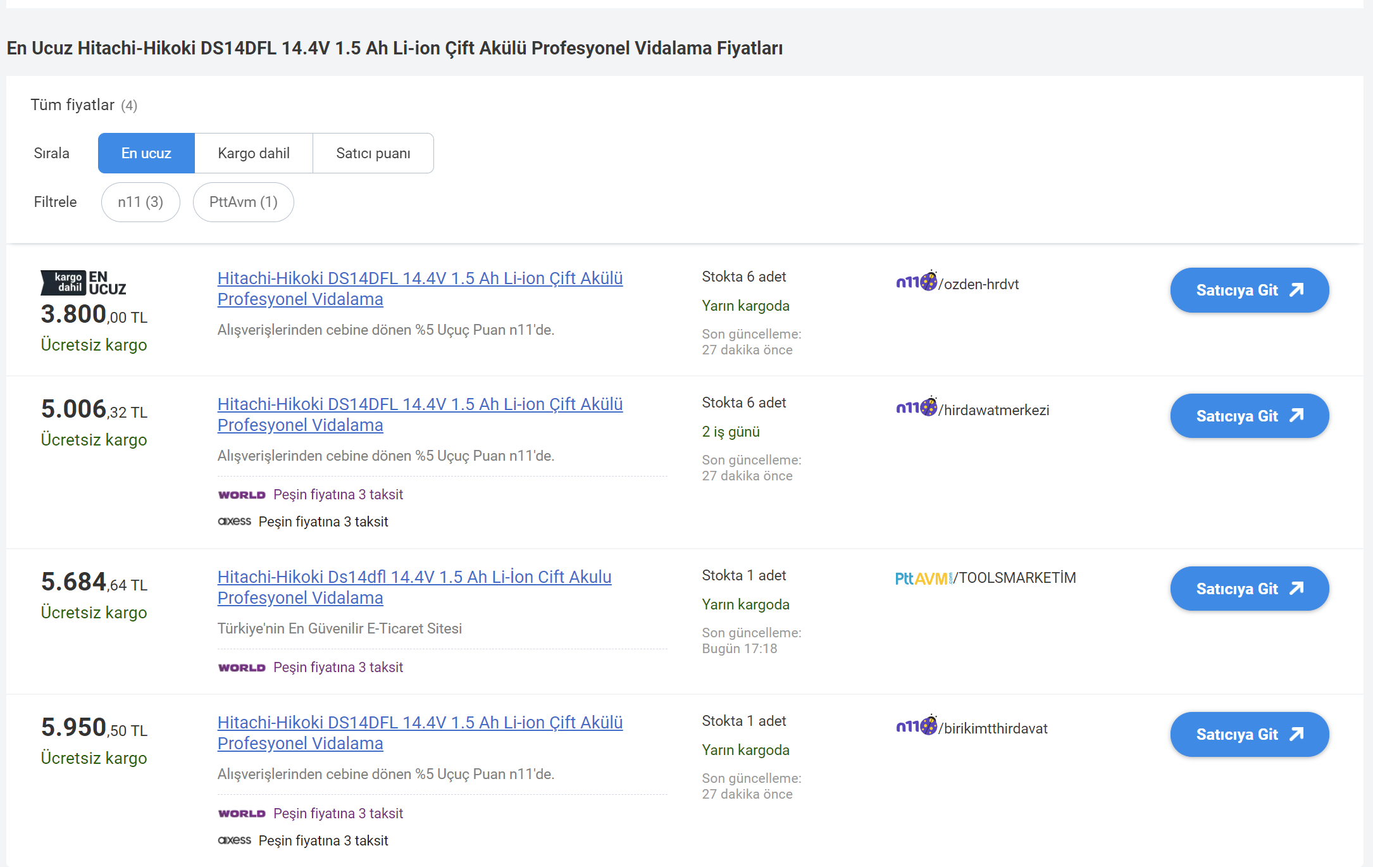Click the En Ucuz Hitachi-Hikoki page heading
This screenshot has height=867, width=1373.
point(395,48)
